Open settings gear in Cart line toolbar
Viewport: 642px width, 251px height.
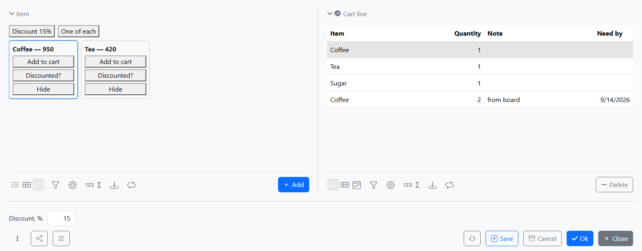(x=391, y=185)
